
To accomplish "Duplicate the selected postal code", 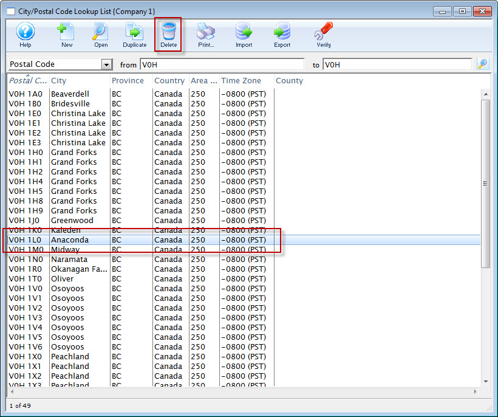I will 135,35.
